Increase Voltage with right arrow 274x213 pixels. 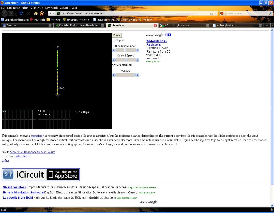pos(138,75)
